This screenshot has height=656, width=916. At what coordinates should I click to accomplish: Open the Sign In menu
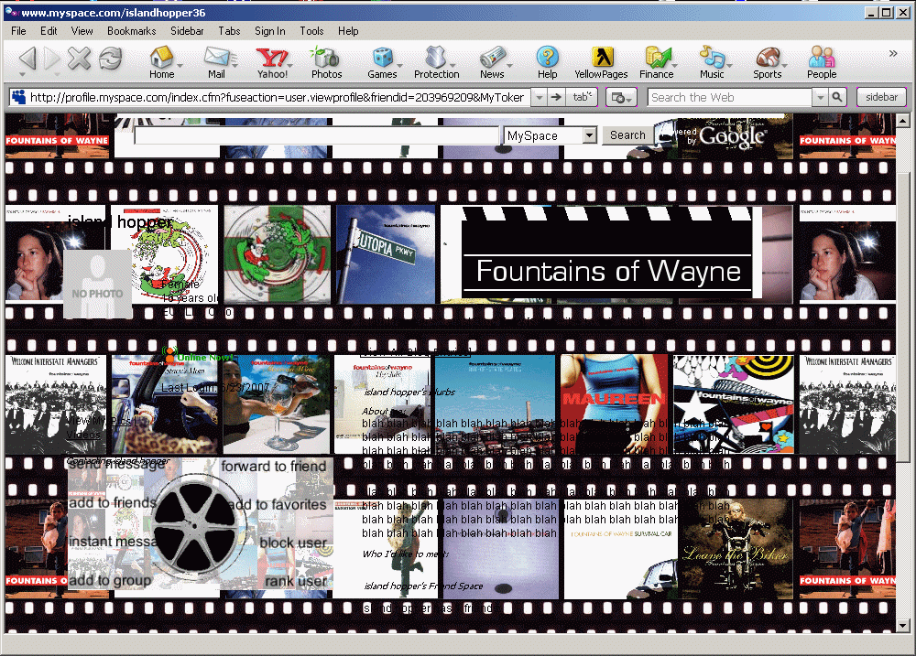pos(270,31)
